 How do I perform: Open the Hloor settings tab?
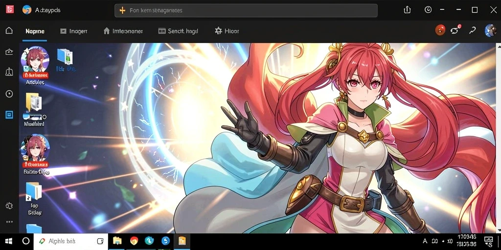[x=227, y=31]
